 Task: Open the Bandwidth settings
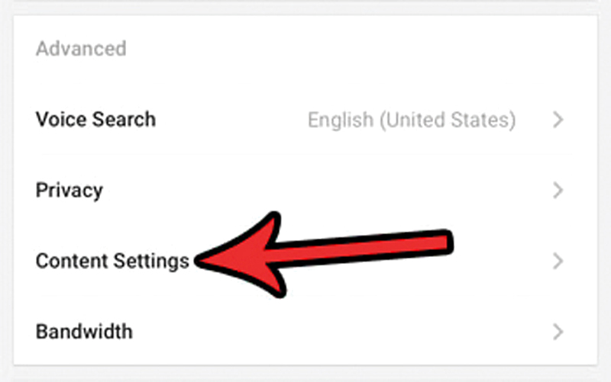(x=84, y=332)
